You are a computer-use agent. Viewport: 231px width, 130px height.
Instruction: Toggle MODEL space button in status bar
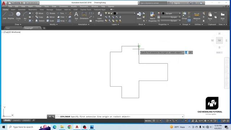[x=148, y=121]
